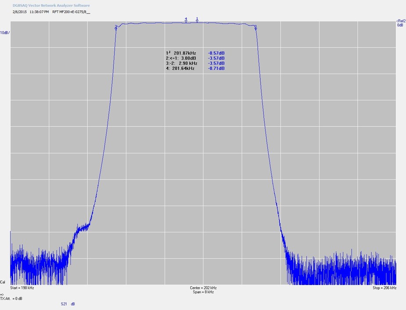The width and height of the screenshot is (406, 310).
Task: Click the S21 trace label
Action: coord(64,304)
